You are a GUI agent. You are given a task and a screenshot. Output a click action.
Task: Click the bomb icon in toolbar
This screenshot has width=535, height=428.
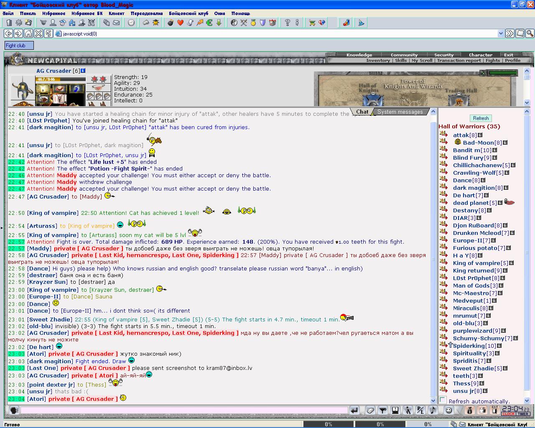click(x=171, y=23)
